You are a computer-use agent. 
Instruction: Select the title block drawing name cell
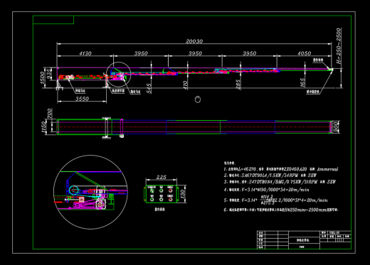pos(304,240)
